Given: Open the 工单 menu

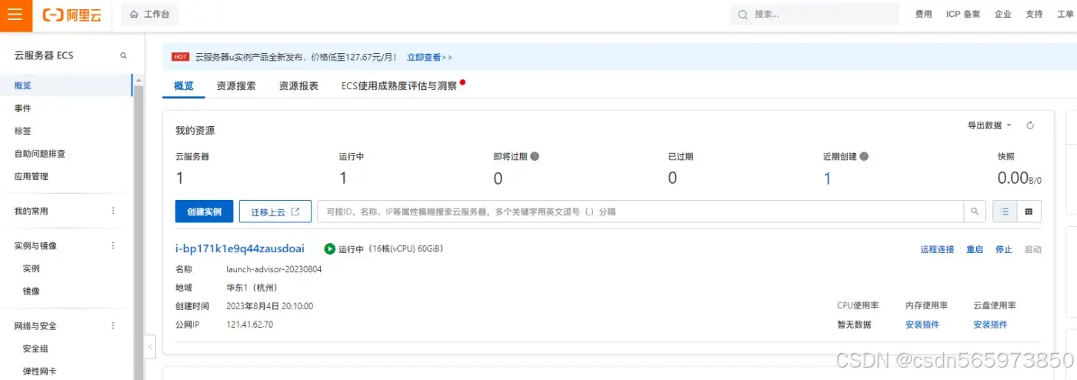Looking at the screenshot, I should pos(1065,15).
